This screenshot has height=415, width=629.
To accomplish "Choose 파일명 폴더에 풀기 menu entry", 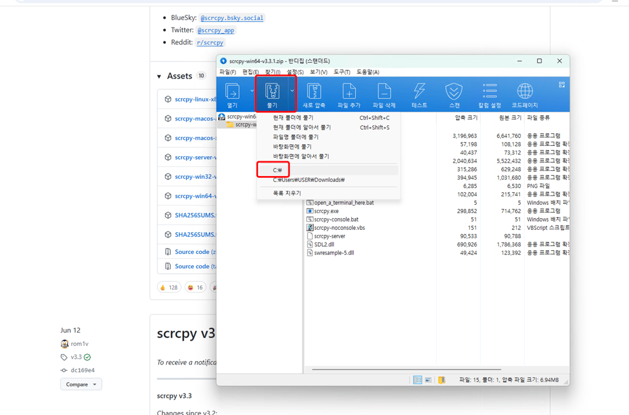I will click(x=329, y=137).
